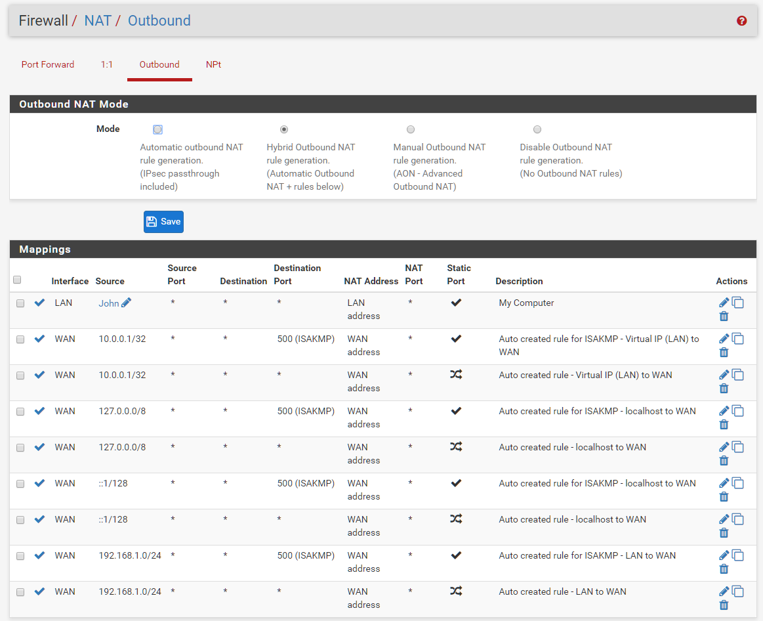The image size is (763, 621).
Task: Copy the My Computer mapping rule
Action: [738, 303]
